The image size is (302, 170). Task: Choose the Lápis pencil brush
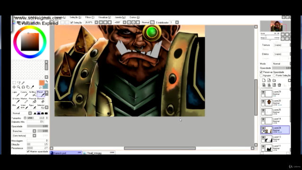[x=16, y=93]
